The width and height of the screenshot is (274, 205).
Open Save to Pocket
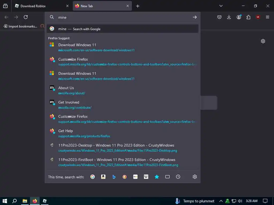click(x=219, y=17)
